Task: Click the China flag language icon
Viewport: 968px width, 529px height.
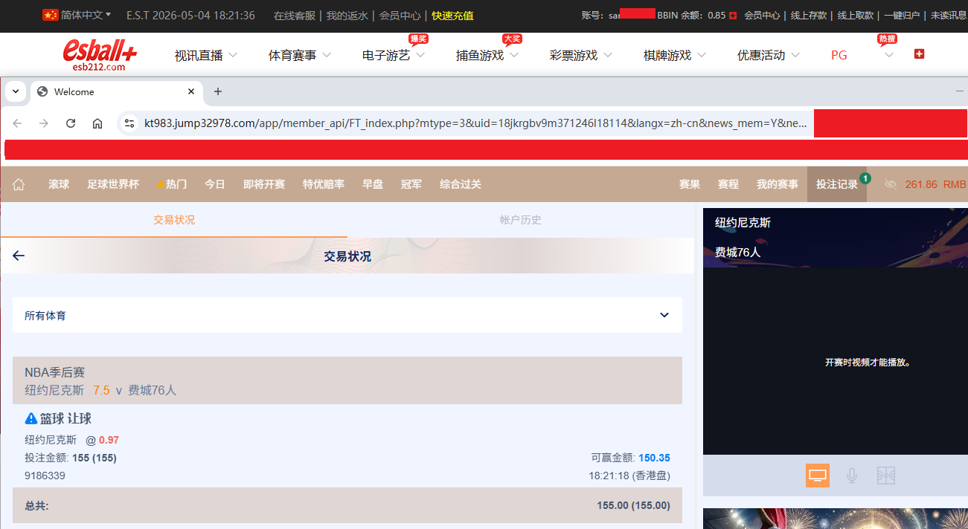Action: click(x=51, y=15)
